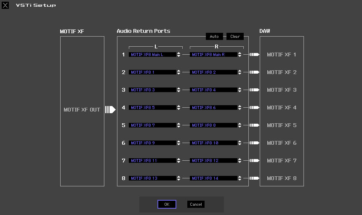Click the plug icon for MOTIF XF 3
The image size is (362, 215).
tap(254, 90)
